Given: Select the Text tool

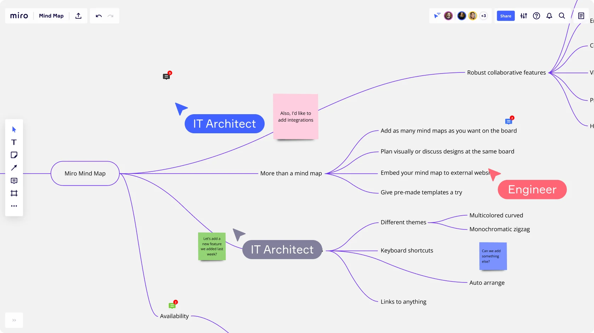Looking at the screenshot, I should click(x=14, y=142).
